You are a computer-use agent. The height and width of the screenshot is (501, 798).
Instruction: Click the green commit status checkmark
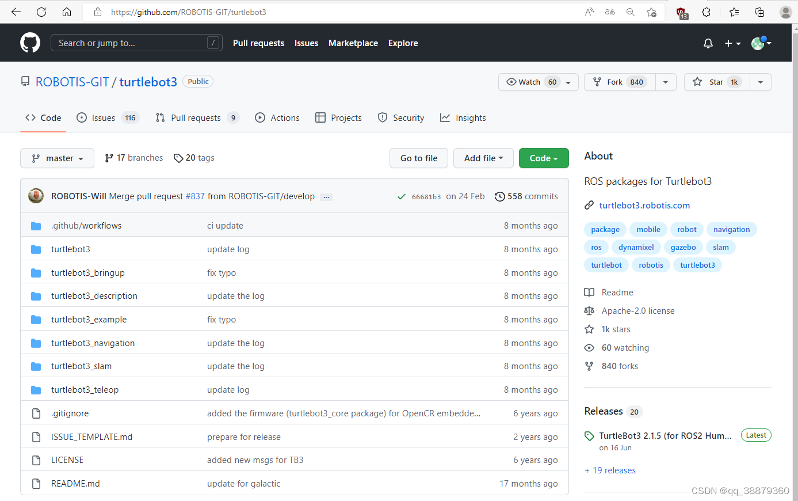402,197
